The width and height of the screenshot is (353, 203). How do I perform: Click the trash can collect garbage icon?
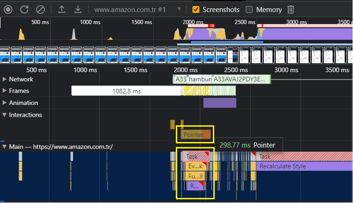(x=291, y=9)
